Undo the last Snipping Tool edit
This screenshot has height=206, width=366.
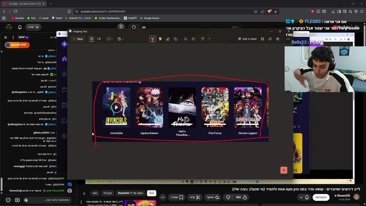pyautogui.click(x=202, y=39)
